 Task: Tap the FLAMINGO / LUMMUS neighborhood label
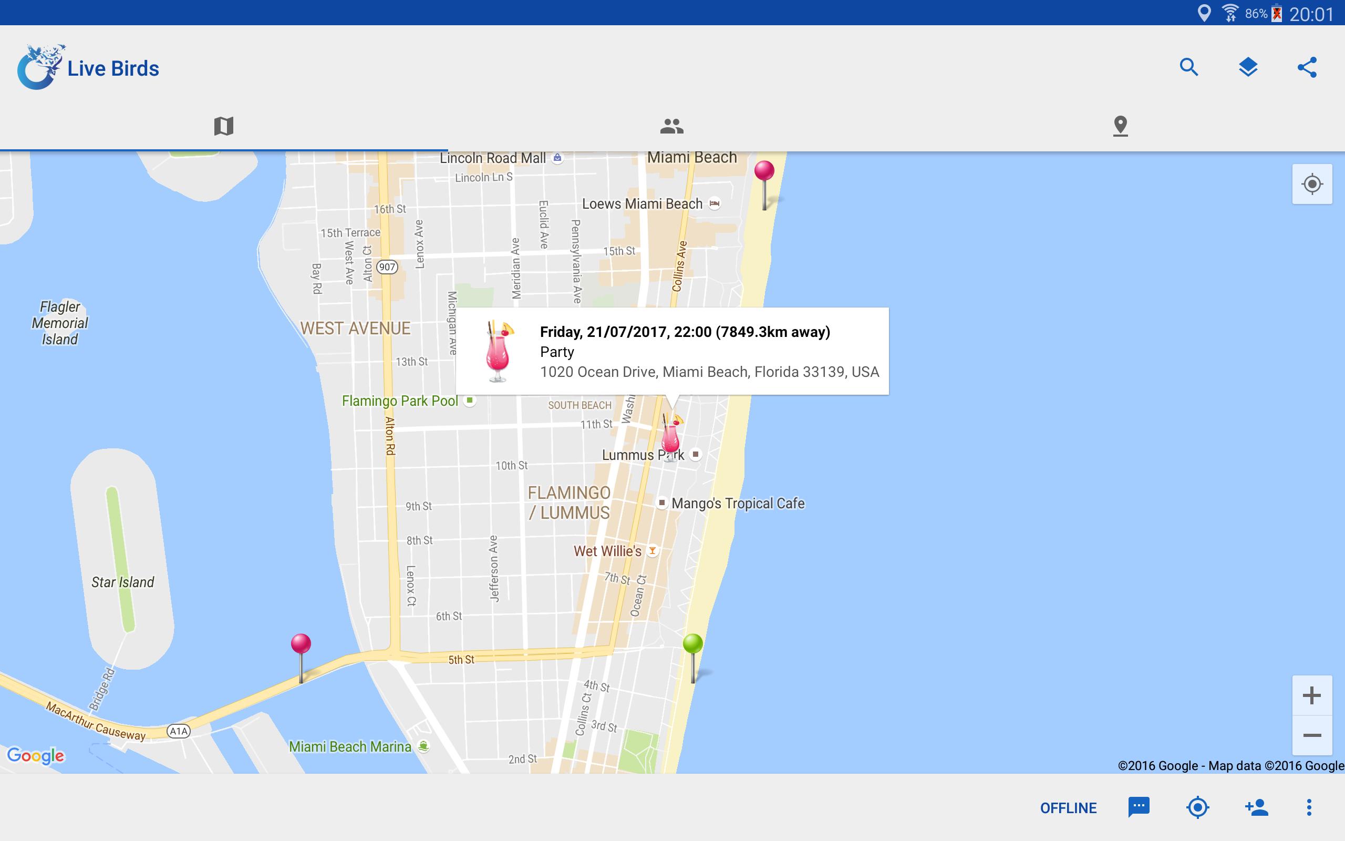(569, 503)
